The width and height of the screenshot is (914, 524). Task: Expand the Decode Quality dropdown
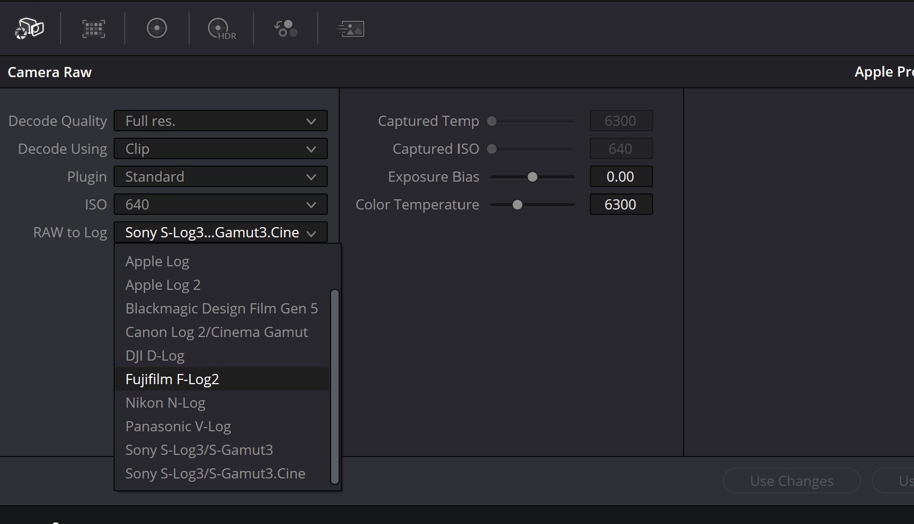pyautogui.click(x=220, y=121)
